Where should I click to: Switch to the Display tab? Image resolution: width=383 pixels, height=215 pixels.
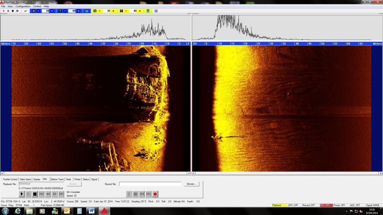pyautogui.click(x=37, y=179)
